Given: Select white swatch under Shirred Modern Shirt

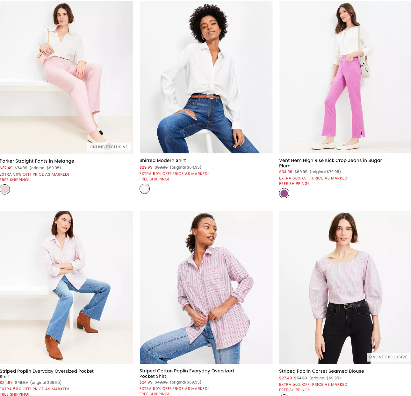Looking at the screenshot, I should 145,189.
